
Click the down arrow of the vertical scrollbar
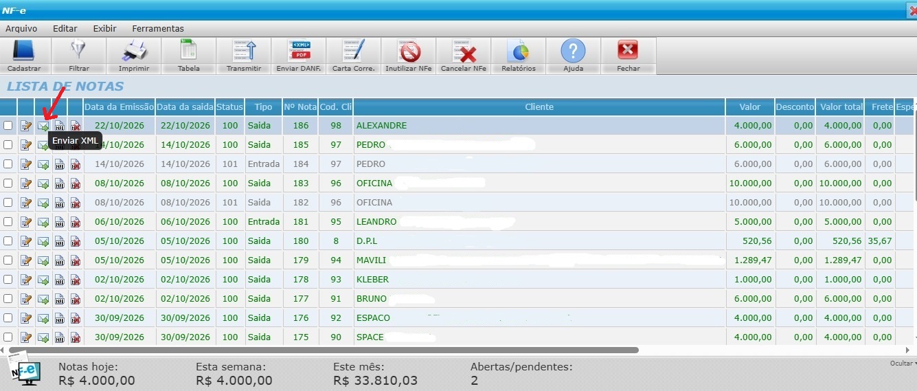tap(914, 337)
